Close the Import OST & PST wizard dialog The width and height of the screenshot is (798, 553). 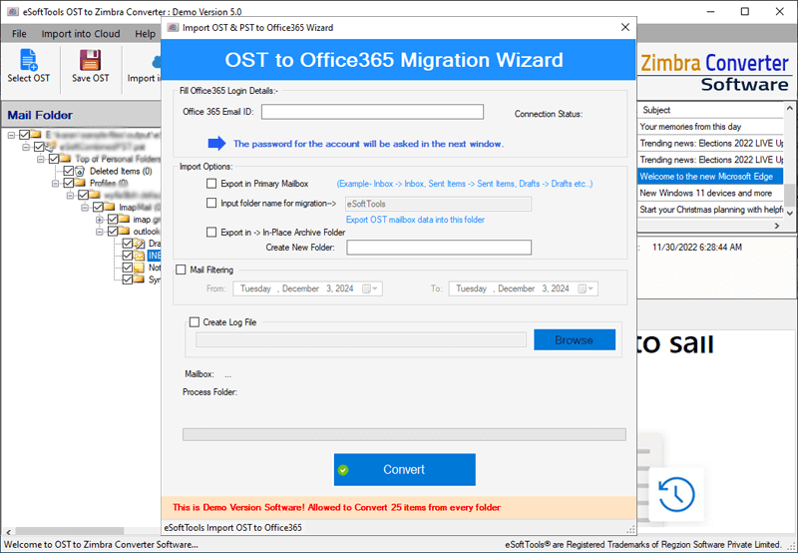click(x=625, y=27)
